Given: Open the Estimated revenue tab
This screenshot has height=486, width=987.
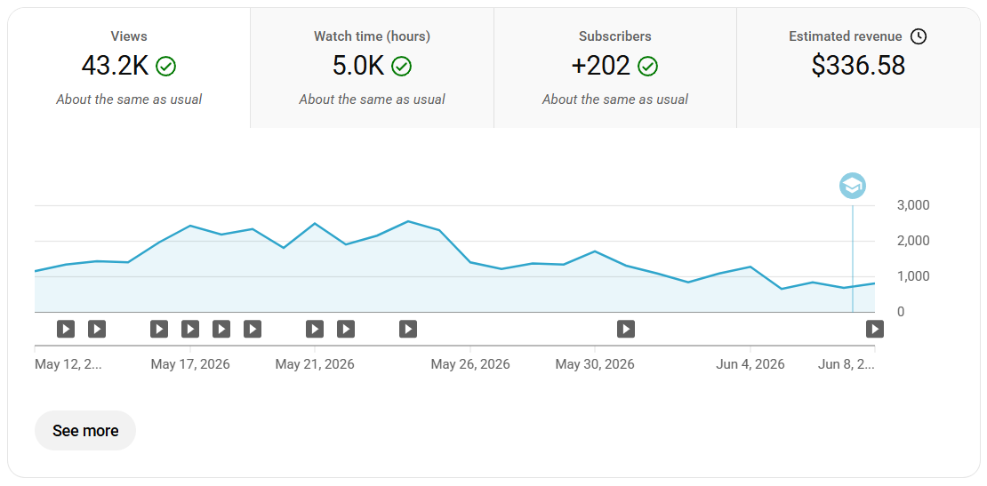Looking at the screenshot, I should click(858, 68).
